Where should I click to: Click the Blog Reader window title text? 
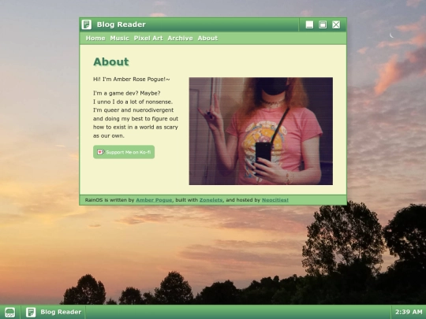point(121,24)
